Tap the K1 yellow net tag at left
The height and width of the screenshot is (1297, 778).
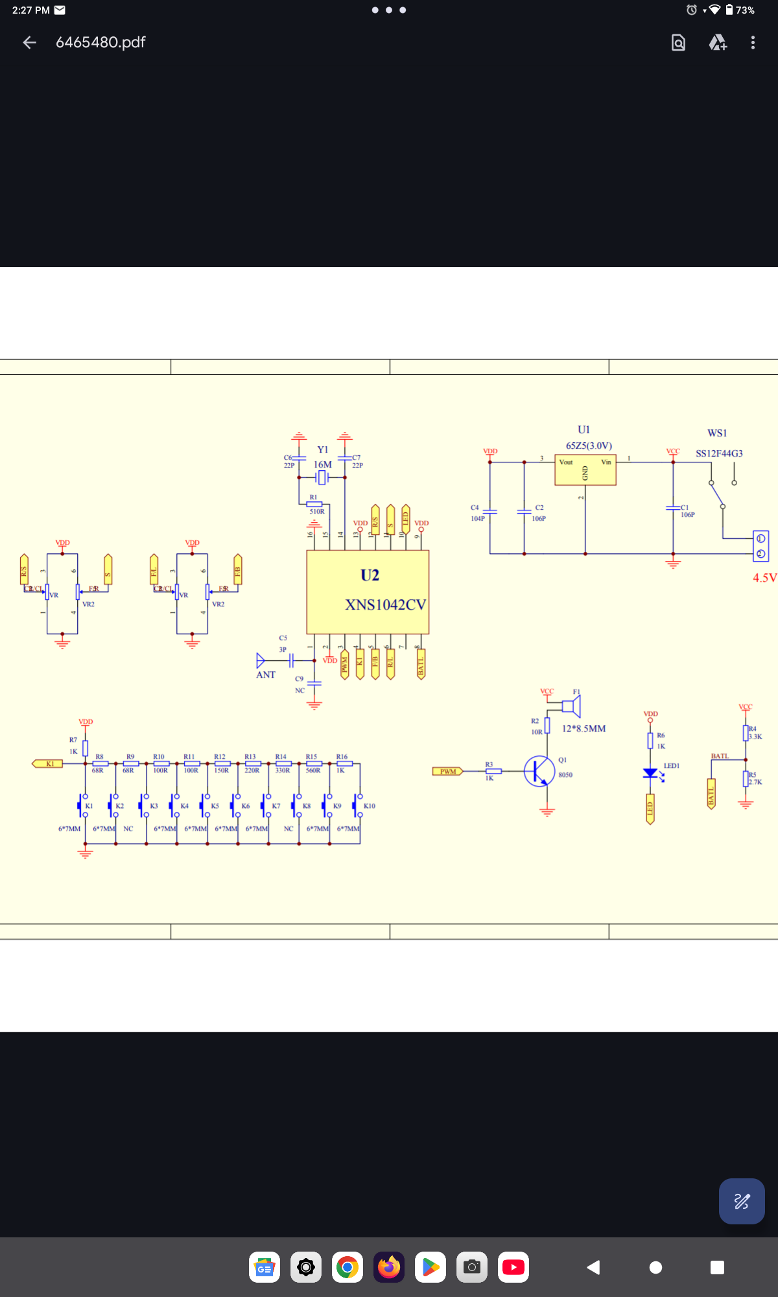click(x=47, y=763)
